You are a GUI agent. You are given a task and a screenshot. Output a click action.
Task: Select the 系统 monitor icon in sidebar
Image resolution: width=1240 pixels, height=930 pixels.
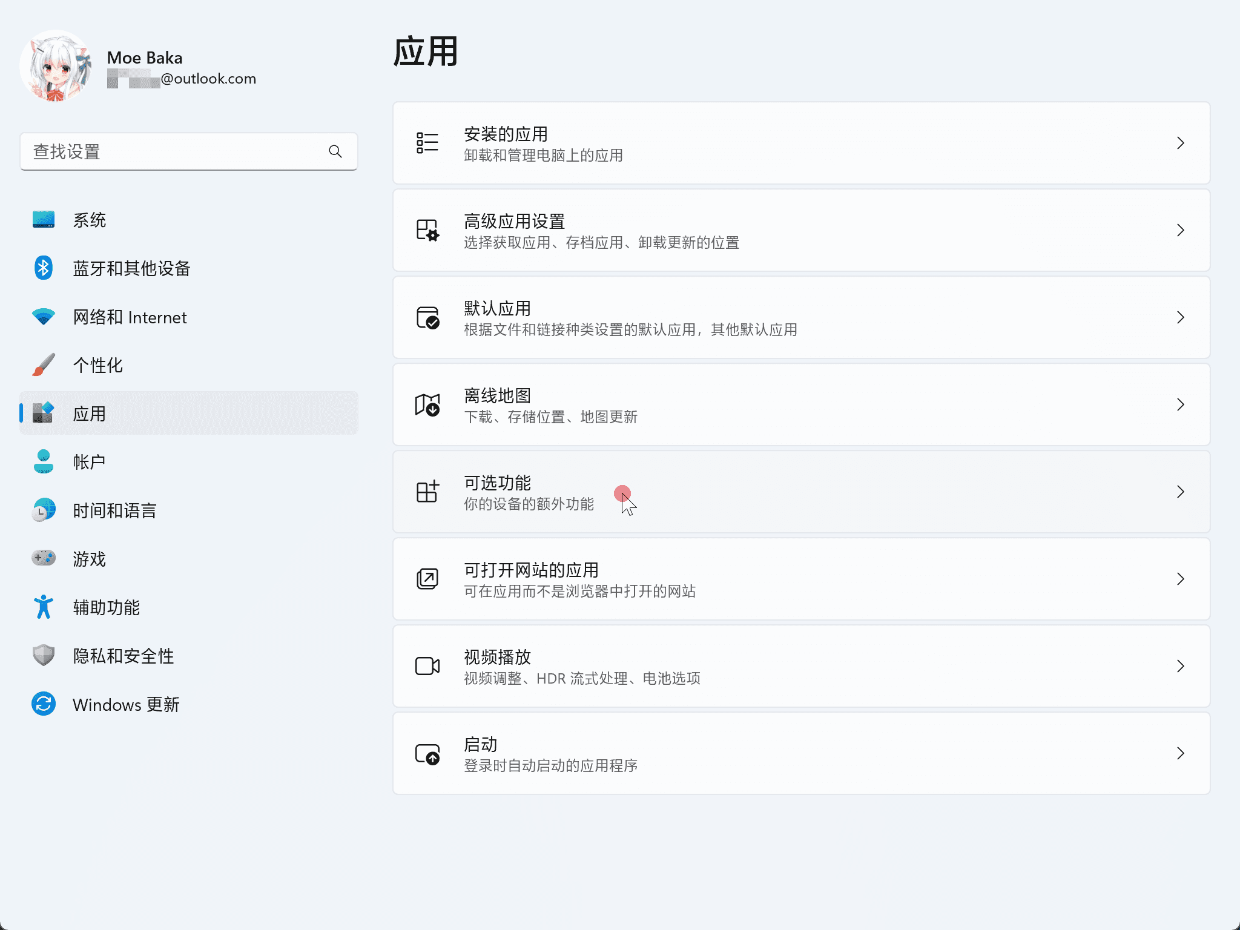[x=43, y=220]
